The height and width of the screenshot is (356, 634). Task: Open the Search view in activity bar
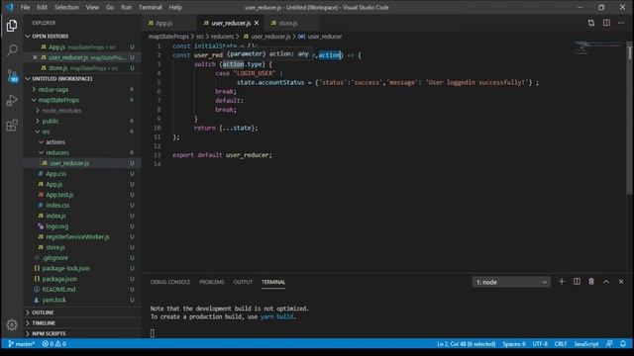tap(12, 50)
